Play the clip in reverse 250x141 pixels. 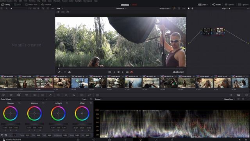(x=114, y=72)
